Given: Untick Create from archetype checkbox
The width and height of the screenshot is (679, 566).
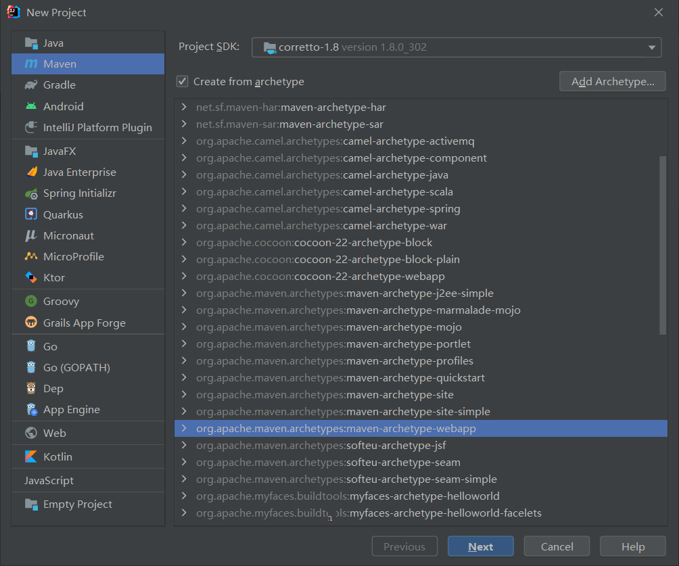Looking at the screenshot, I should [182, 82].
